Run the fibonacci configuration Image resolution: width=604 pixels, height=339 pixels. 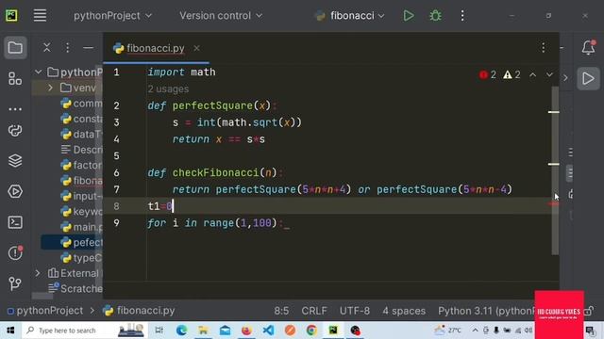click(x=409, y=16)
